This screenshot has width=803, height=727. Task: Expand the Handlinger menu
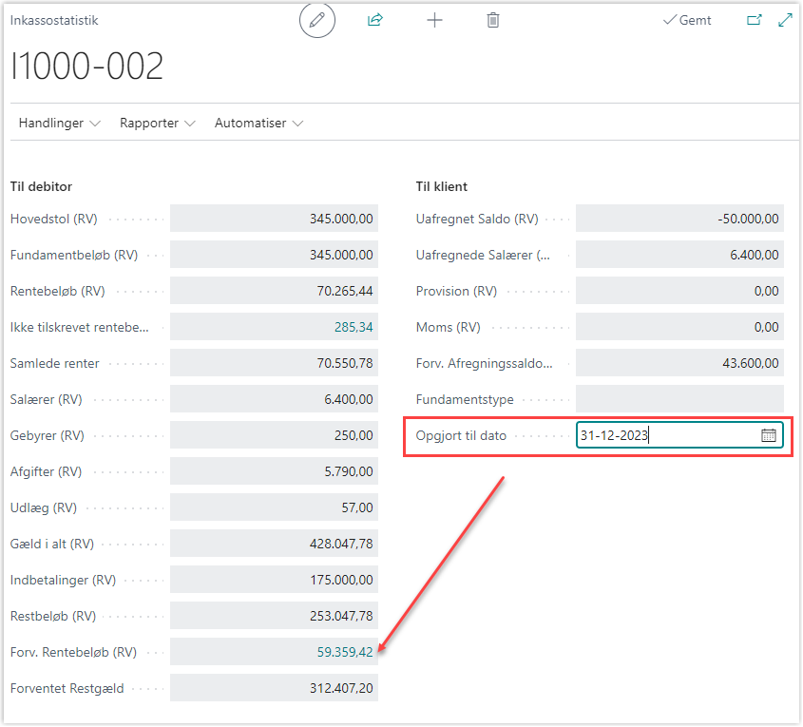pyautogui.click(x=59, y=124)
